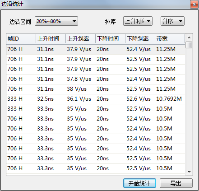Open the 升序 sort order dropdown
Image resolution: width=199 pixels, height=191 pixels.
(x=172, y=21)
